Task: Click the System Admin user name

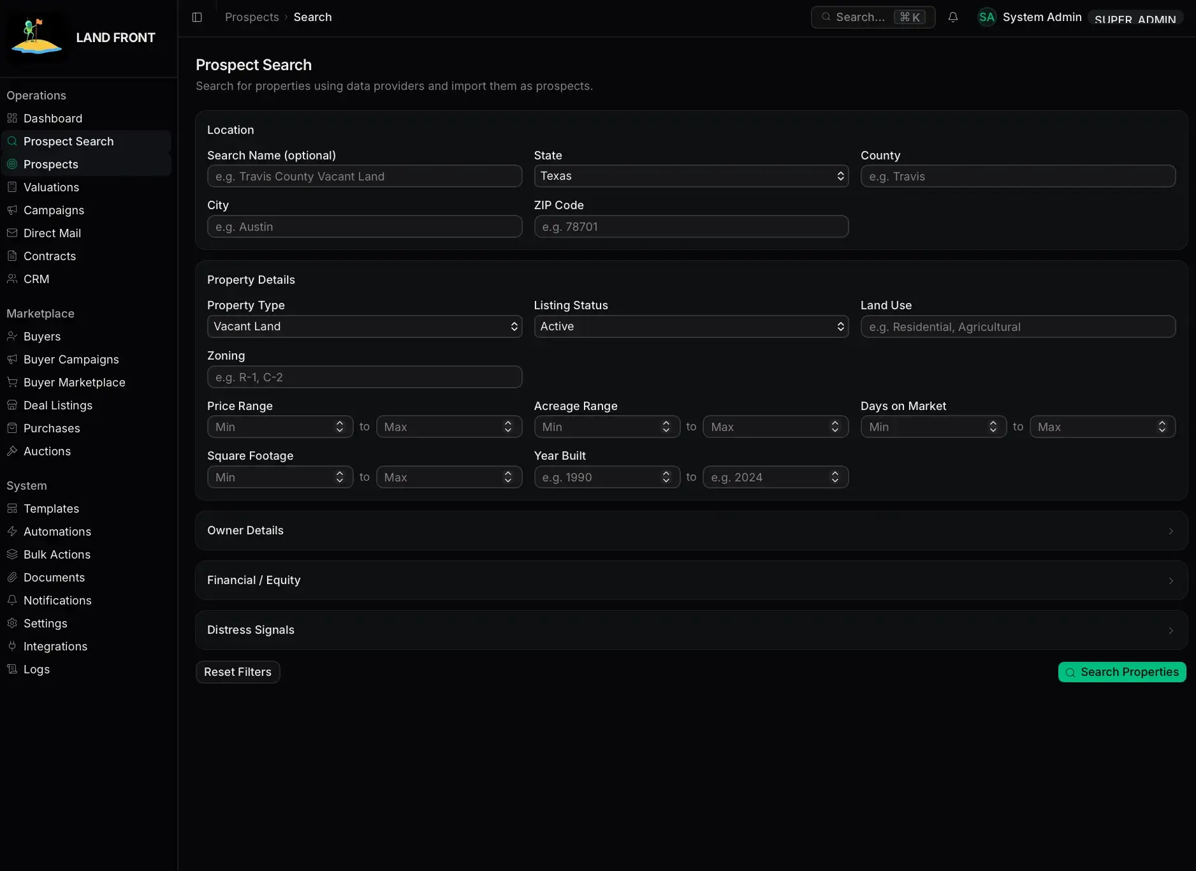Action: click(1042, 17)
